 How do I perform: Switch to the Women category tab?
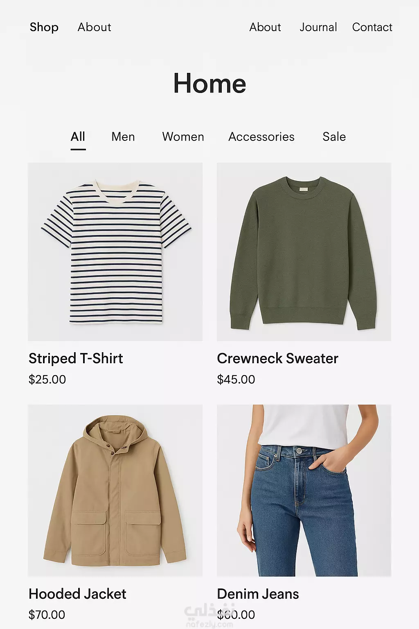183,137
